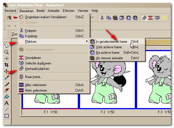Click the F:2 V:50 frame label
The width and height of the screenshot is (174, 128).
(107, 112)
